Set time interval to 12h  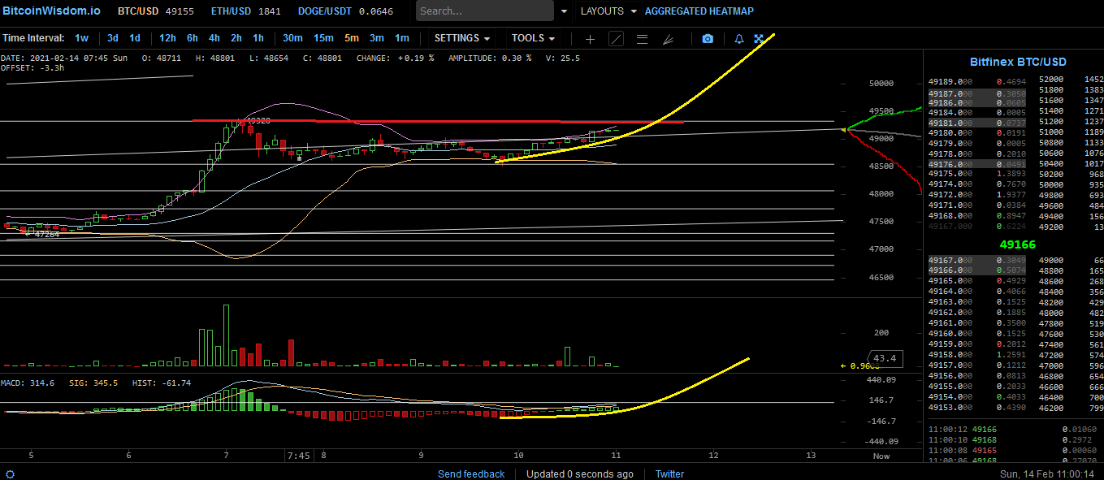click(x=167, y=38)
